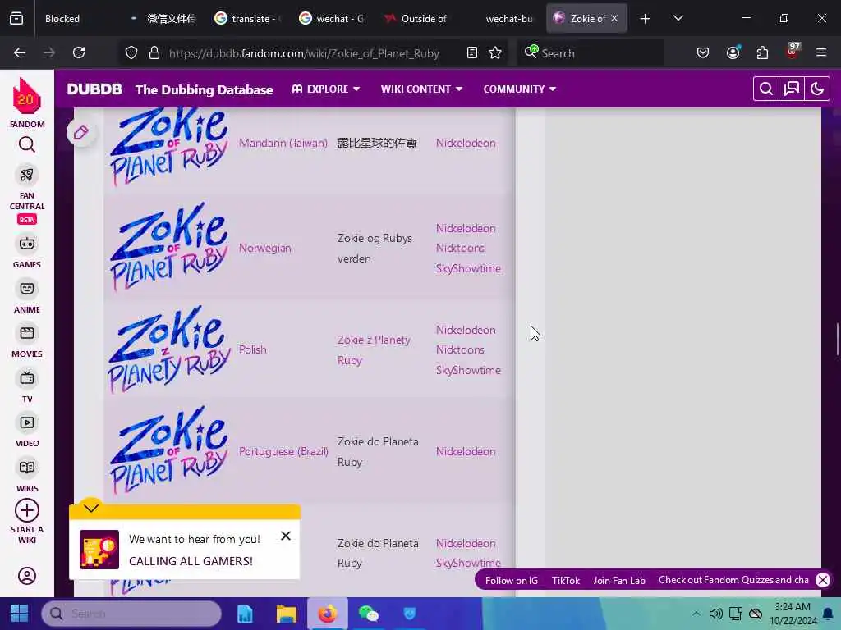Collapse the yellow survey banner chevron
This screenshot has width=841, height=630.
91,508
